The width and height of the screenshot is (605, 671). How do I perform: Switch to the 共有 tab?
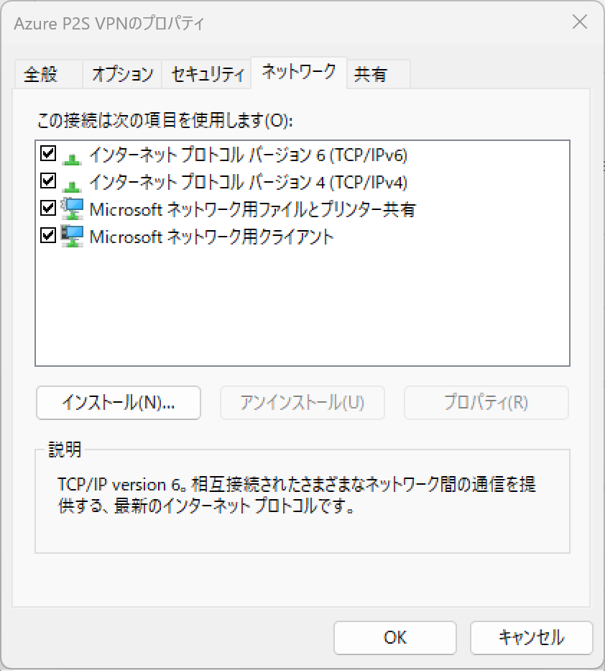pyautogui.click(x=379, y=75)
